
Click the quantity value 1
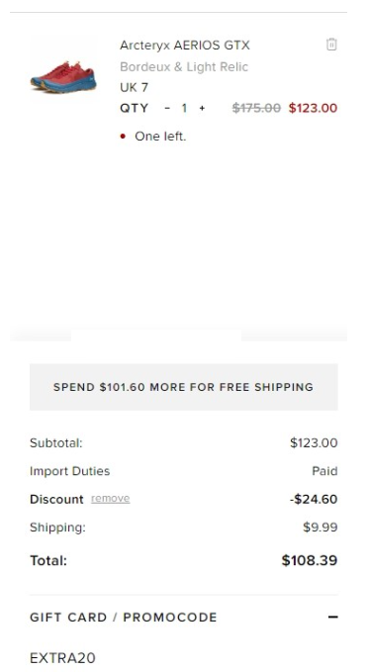(184, 108)
